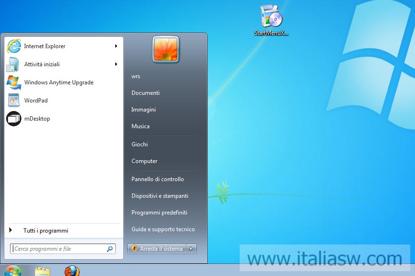Image resolution: width=415 pixels, height=276 pixels.
Task: Click the user account flower picture
Action: pos(166,49)
